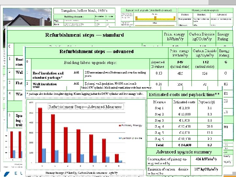Select the "Measure" column header
The width and height of the screenshot is (236, 177).
[159, 102]
